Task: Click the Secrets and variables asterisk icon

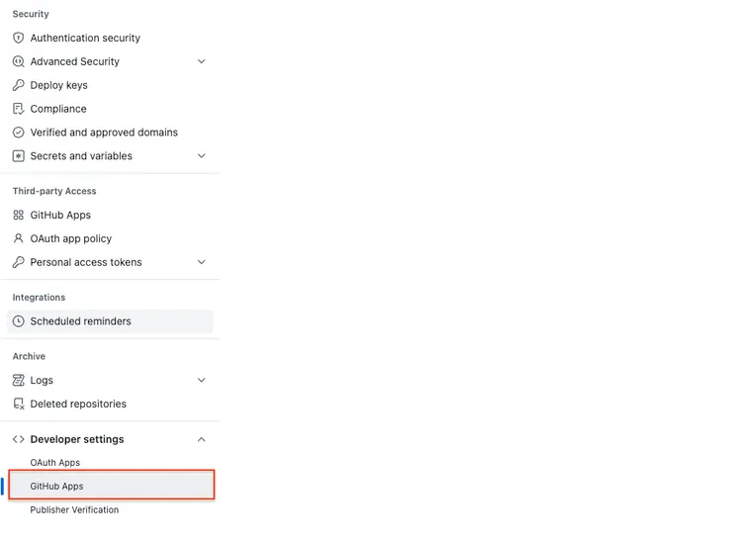Action: (18, 156)
